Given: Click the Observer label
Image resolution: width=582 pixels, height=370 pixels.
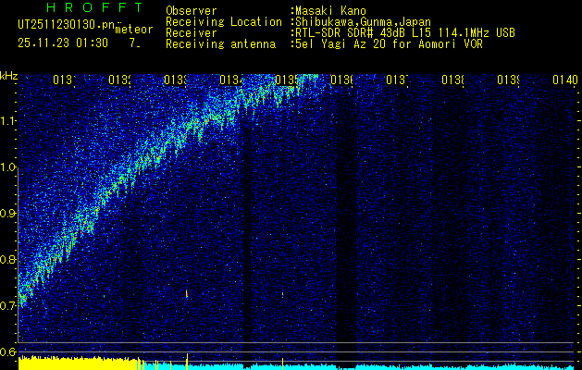Looking at the screenshot, I should point(192,11).
